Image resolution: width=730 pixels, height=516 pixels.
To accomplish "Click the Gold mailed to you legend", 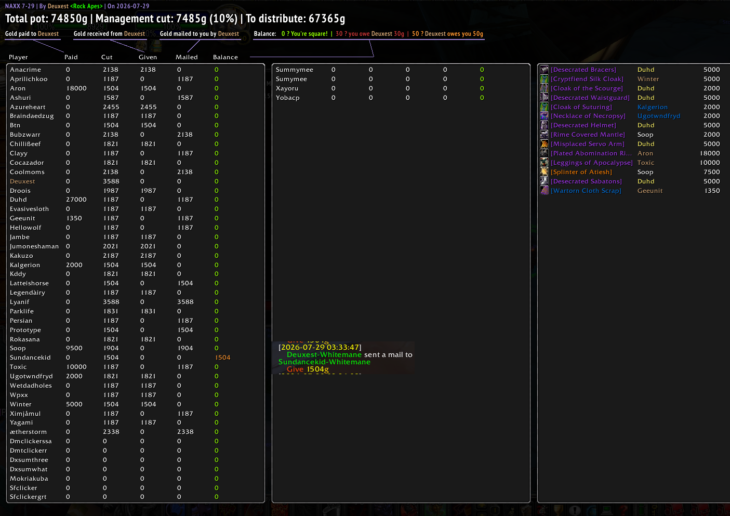I will [x=200, y=34].
